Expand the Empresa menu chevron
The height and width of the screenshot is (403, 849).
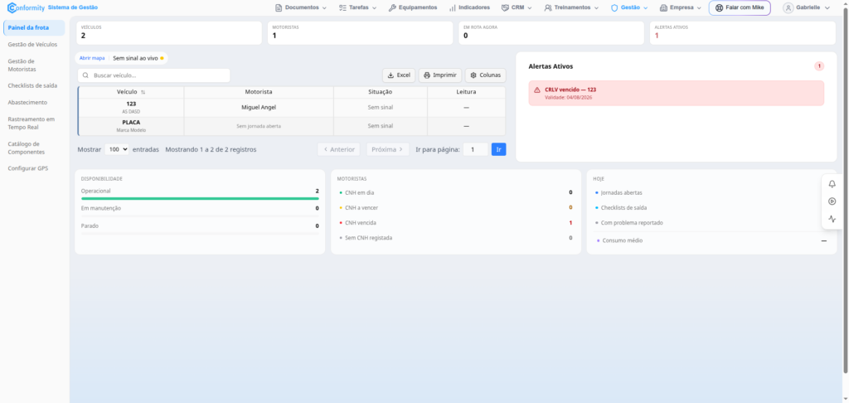click(699, 8)
